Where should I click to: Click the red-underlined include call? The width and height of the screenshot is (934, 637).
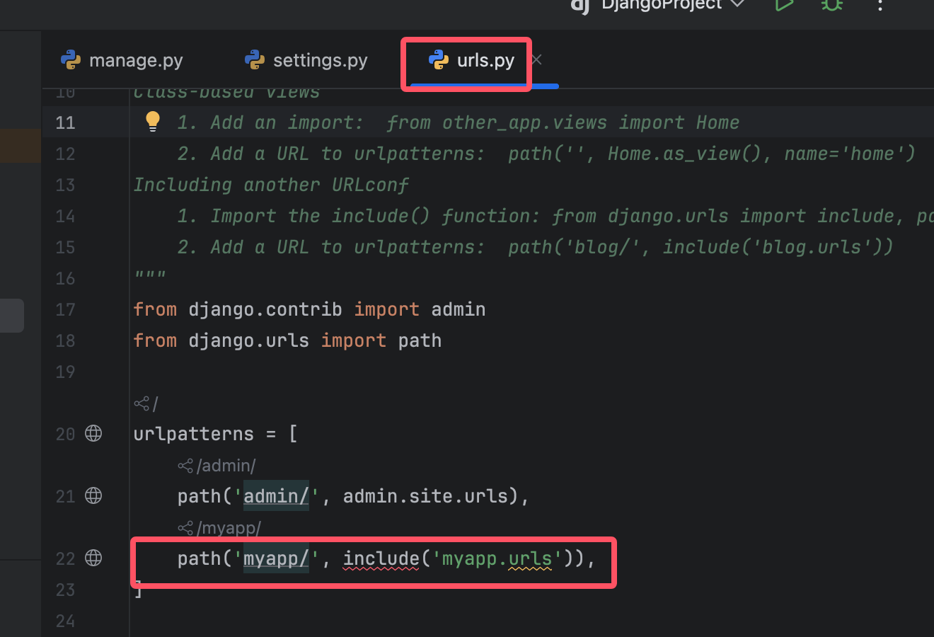[381, 558]
